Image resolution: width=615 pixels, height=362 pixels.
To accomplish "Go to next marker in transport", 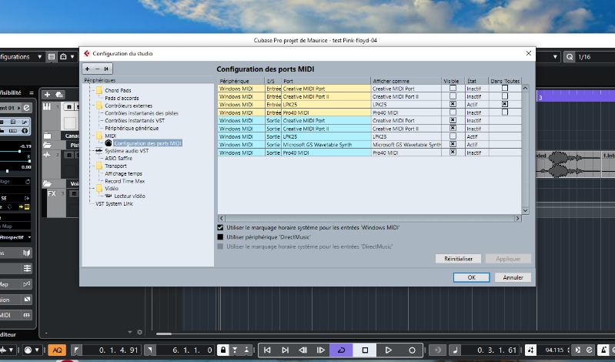I will [285, 350].
